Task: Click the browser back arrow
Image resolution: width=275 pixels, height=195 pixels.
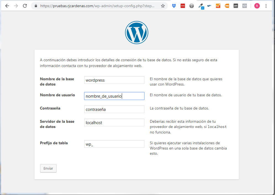Action: (7, 6)
